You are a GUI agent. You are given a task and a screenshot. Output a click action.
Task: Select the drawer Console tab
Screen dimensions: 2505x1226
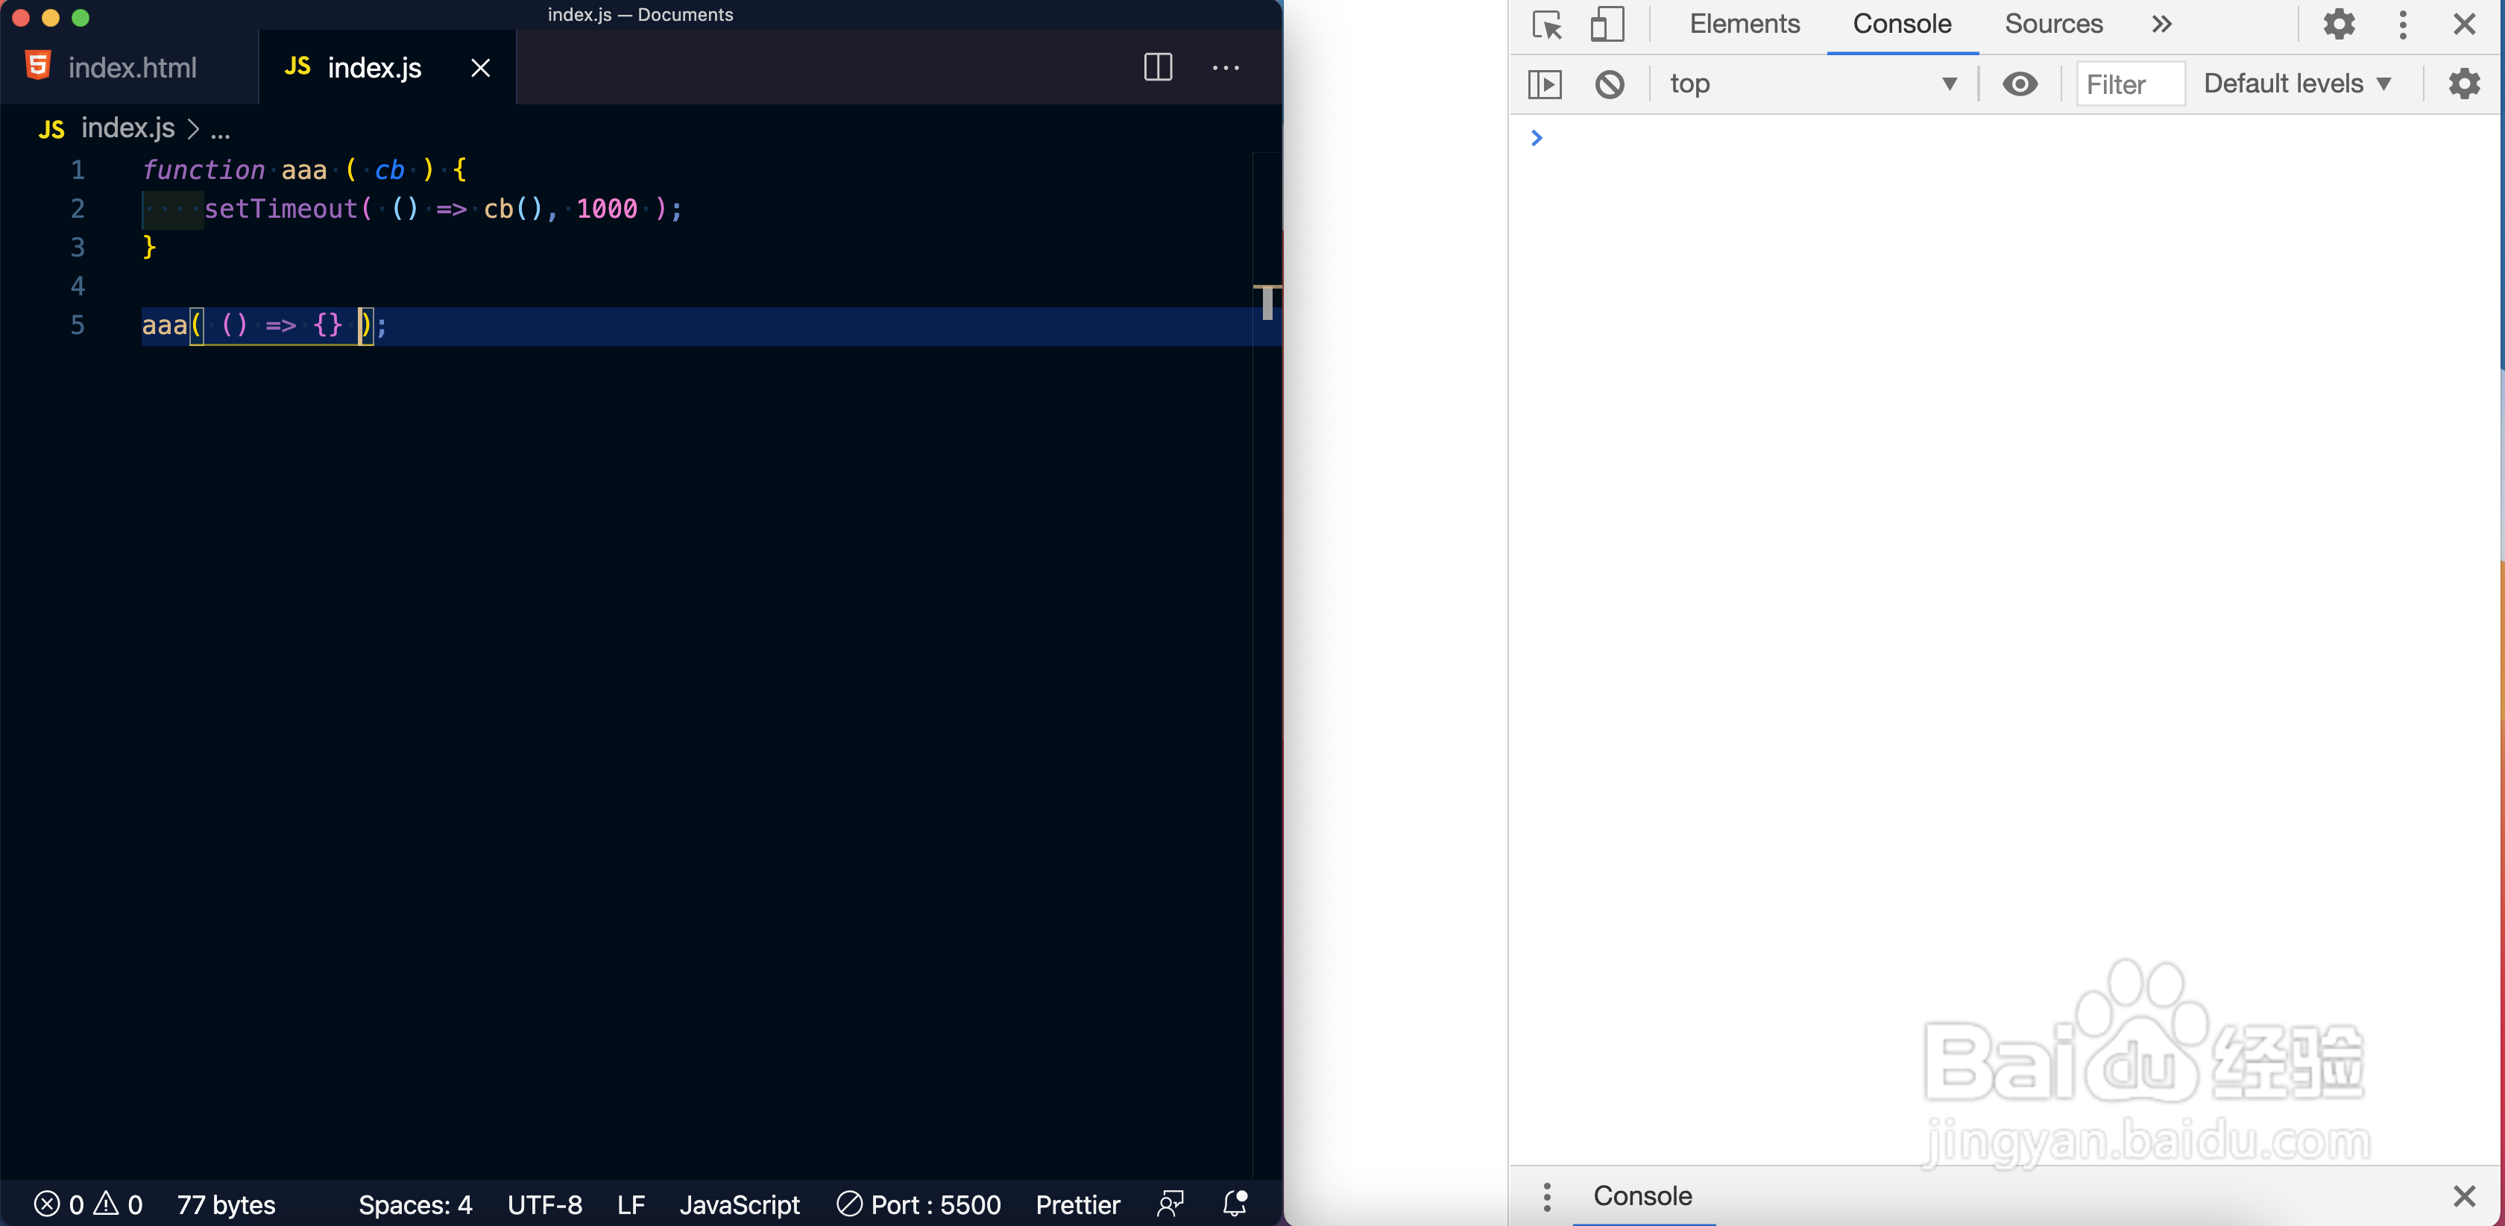point(1642,1196)
